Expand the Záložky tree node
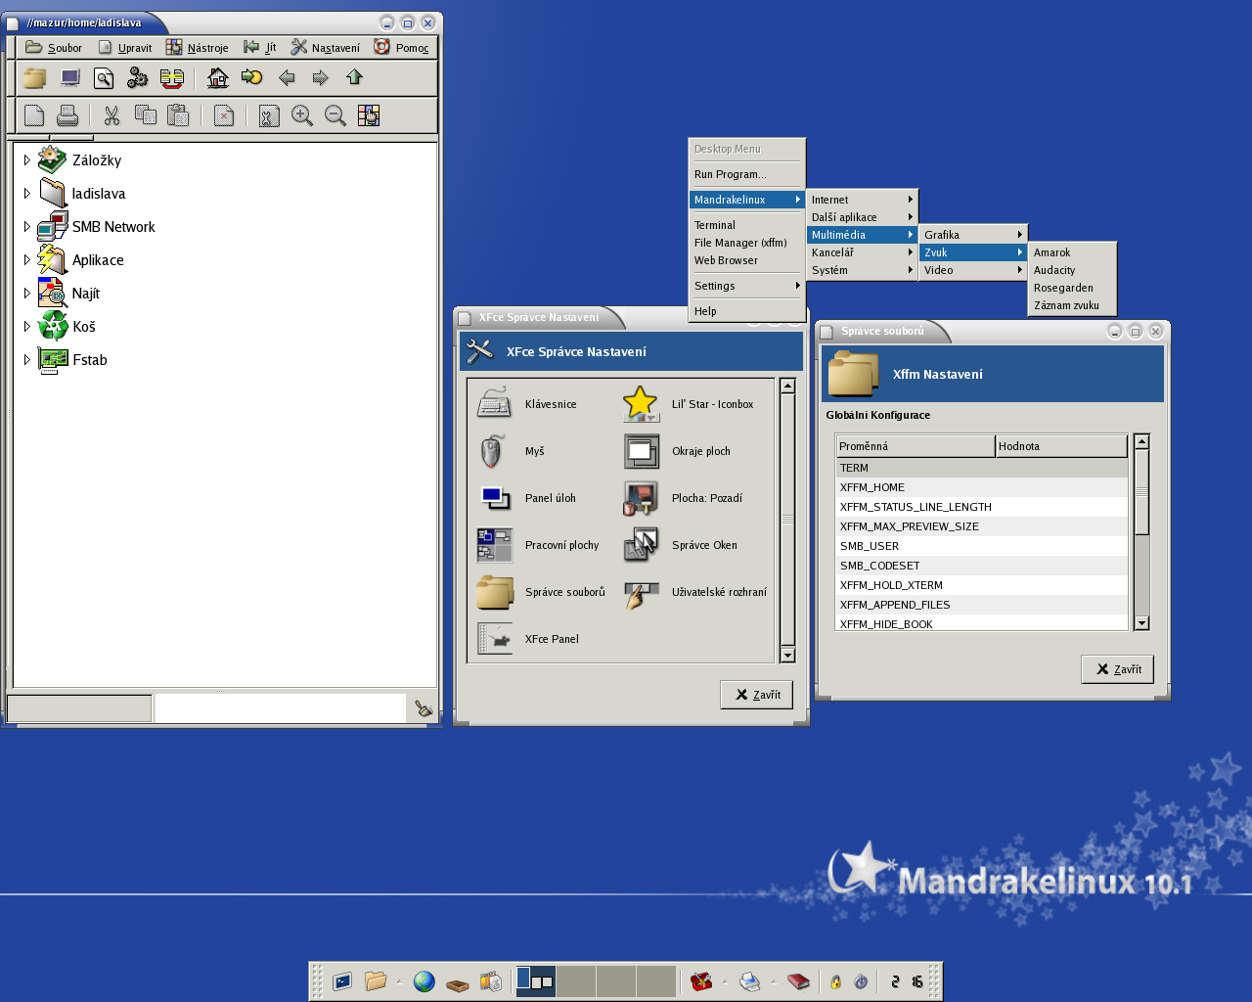This screenshot has height=1002, width=1252. (x=26, y=160)
